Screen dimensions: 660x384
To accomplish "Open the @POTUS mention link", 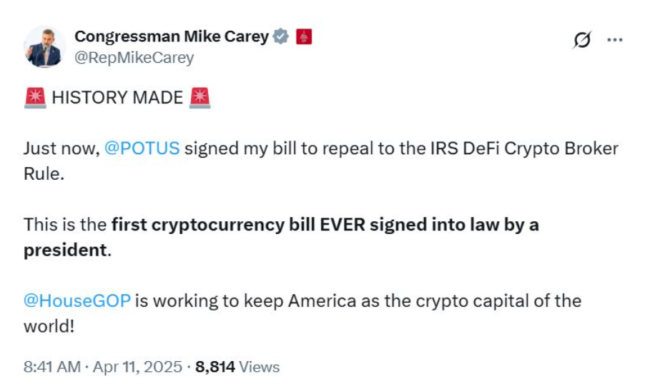I will coord(142,148).
